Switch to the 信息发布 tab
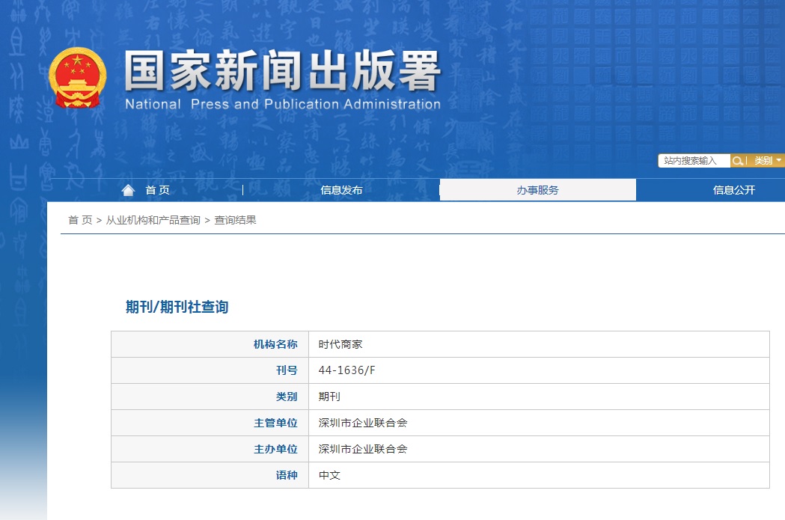Screen dimensions: 785x520 [341, 190]
